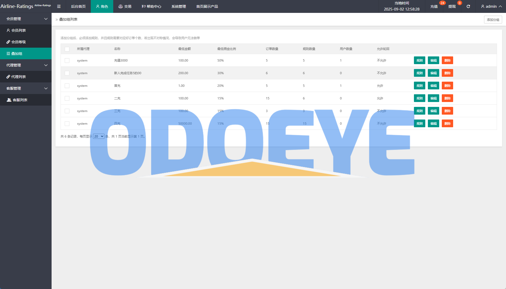This screenshot has height=289, width=506.
Task: Check the select-all checkbox in table header
Action: 67,49
